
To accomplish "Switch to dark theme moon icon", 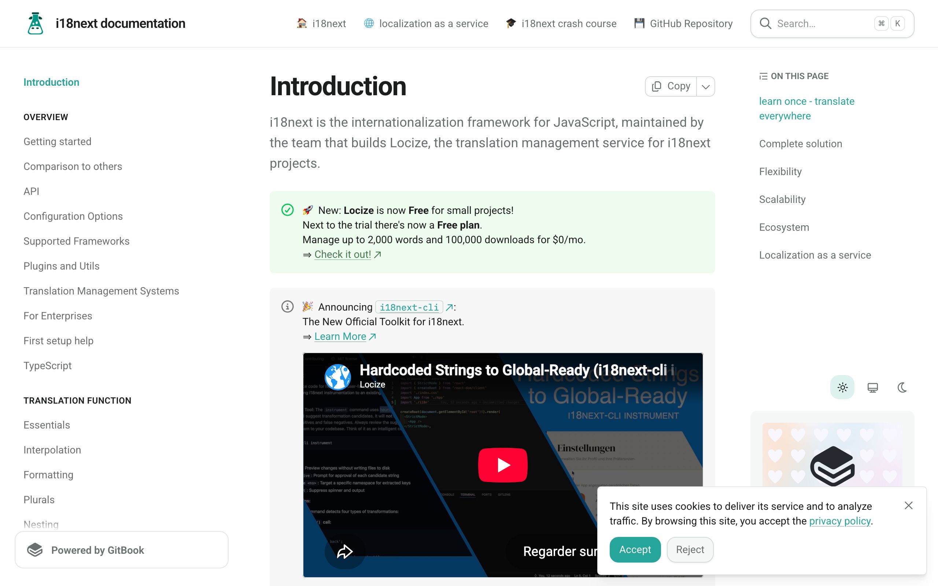I will coord(902,387).
